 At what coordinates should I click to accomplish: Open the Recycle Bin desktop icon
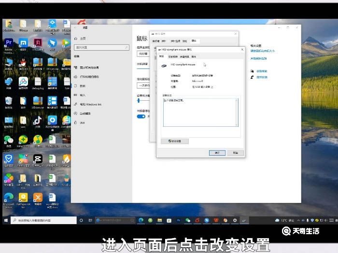(x=9, y=102)
